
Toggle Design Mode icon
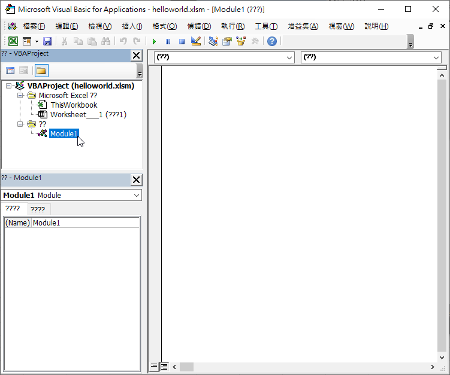(195, 41)
